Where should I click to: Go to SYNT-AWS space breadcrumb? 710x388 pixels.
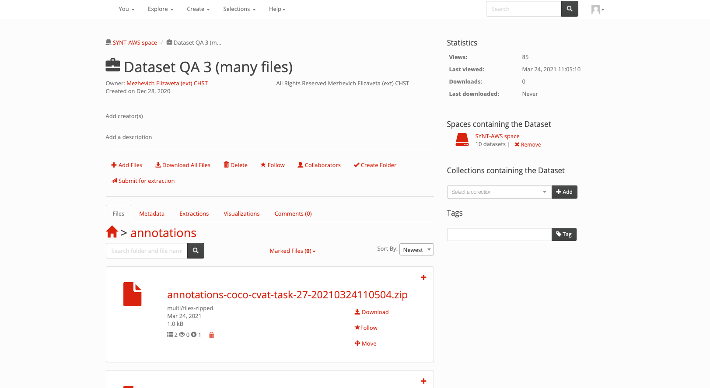[x=135, y=42]
